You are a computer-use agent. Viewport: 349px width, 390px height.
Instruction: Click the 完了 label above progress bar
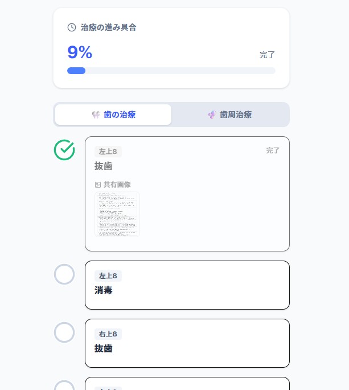267,55
